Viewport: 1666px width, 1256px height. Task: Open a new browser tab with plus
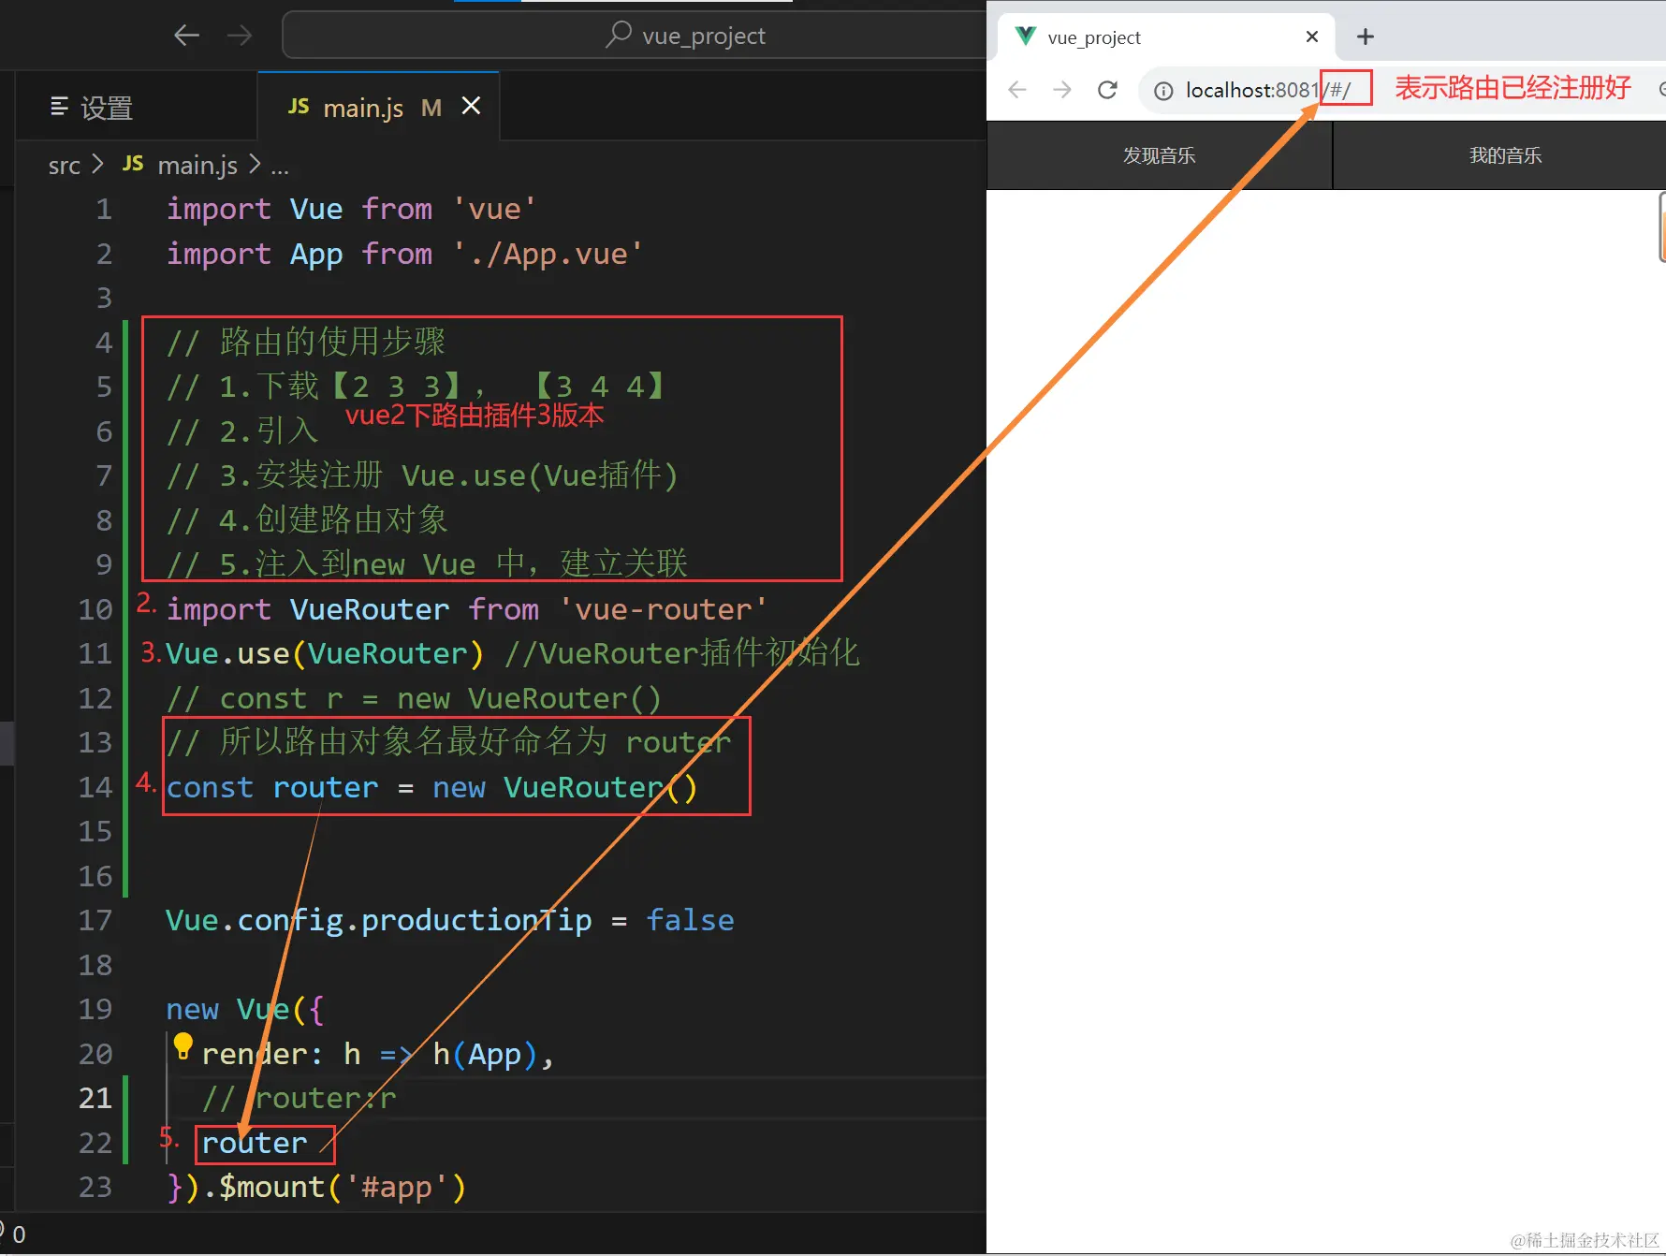tap(1366, 37)
